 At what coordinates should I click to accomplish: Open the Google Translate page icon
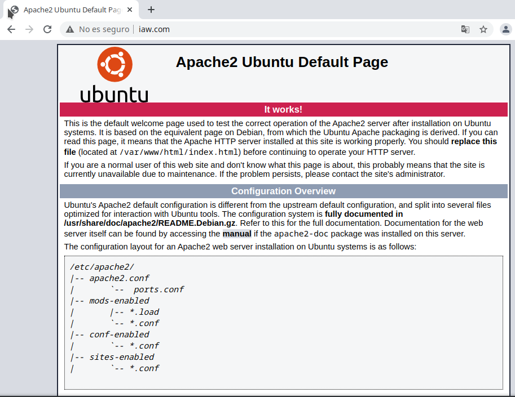click(465, 29)
